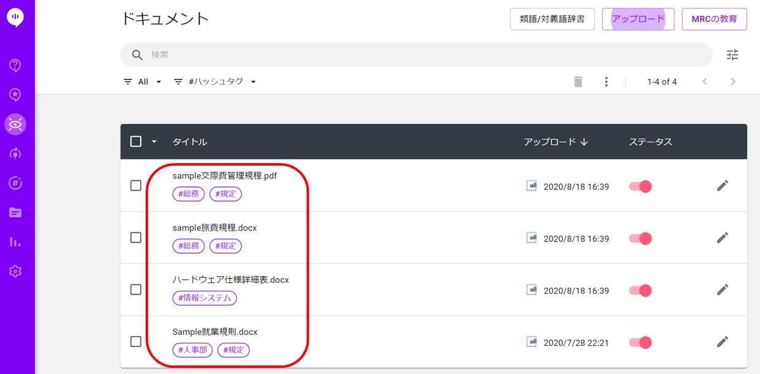Click the MRCの教育 button
The width and height of the screenshot is (760, 374).
715,19
